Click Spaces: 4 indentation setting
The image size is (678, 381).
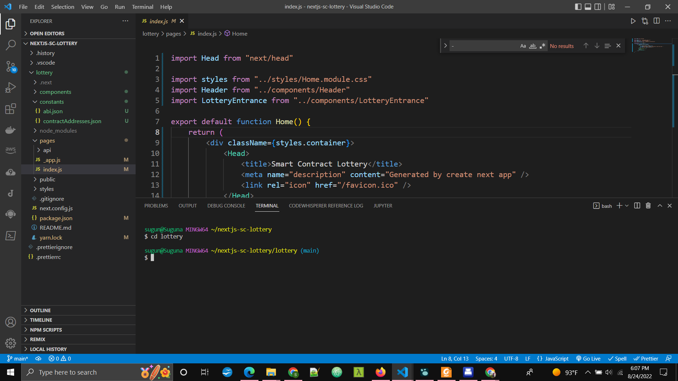pyautogui.click(x=486, y=358)
